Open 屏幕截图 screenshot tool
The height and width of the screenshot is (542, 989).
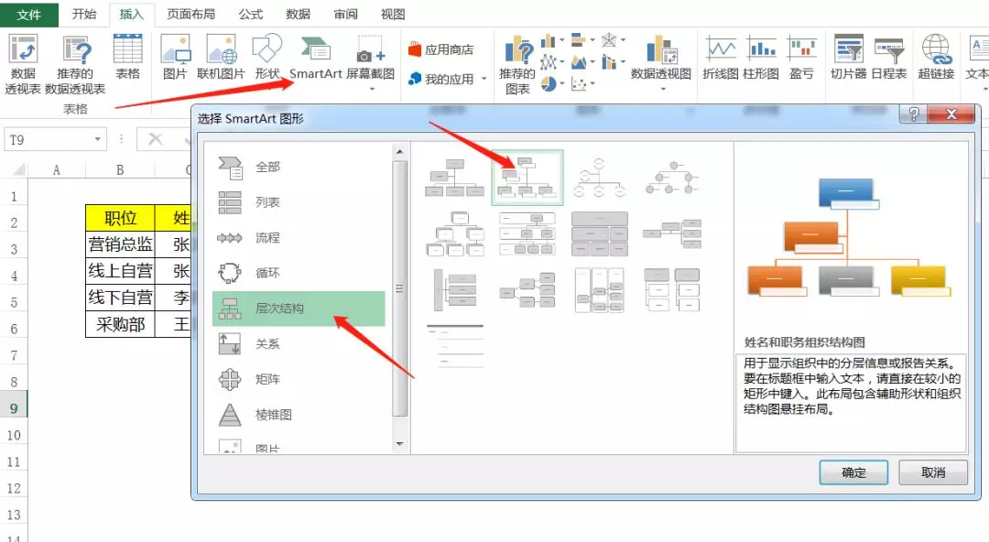tap(370, 58)
